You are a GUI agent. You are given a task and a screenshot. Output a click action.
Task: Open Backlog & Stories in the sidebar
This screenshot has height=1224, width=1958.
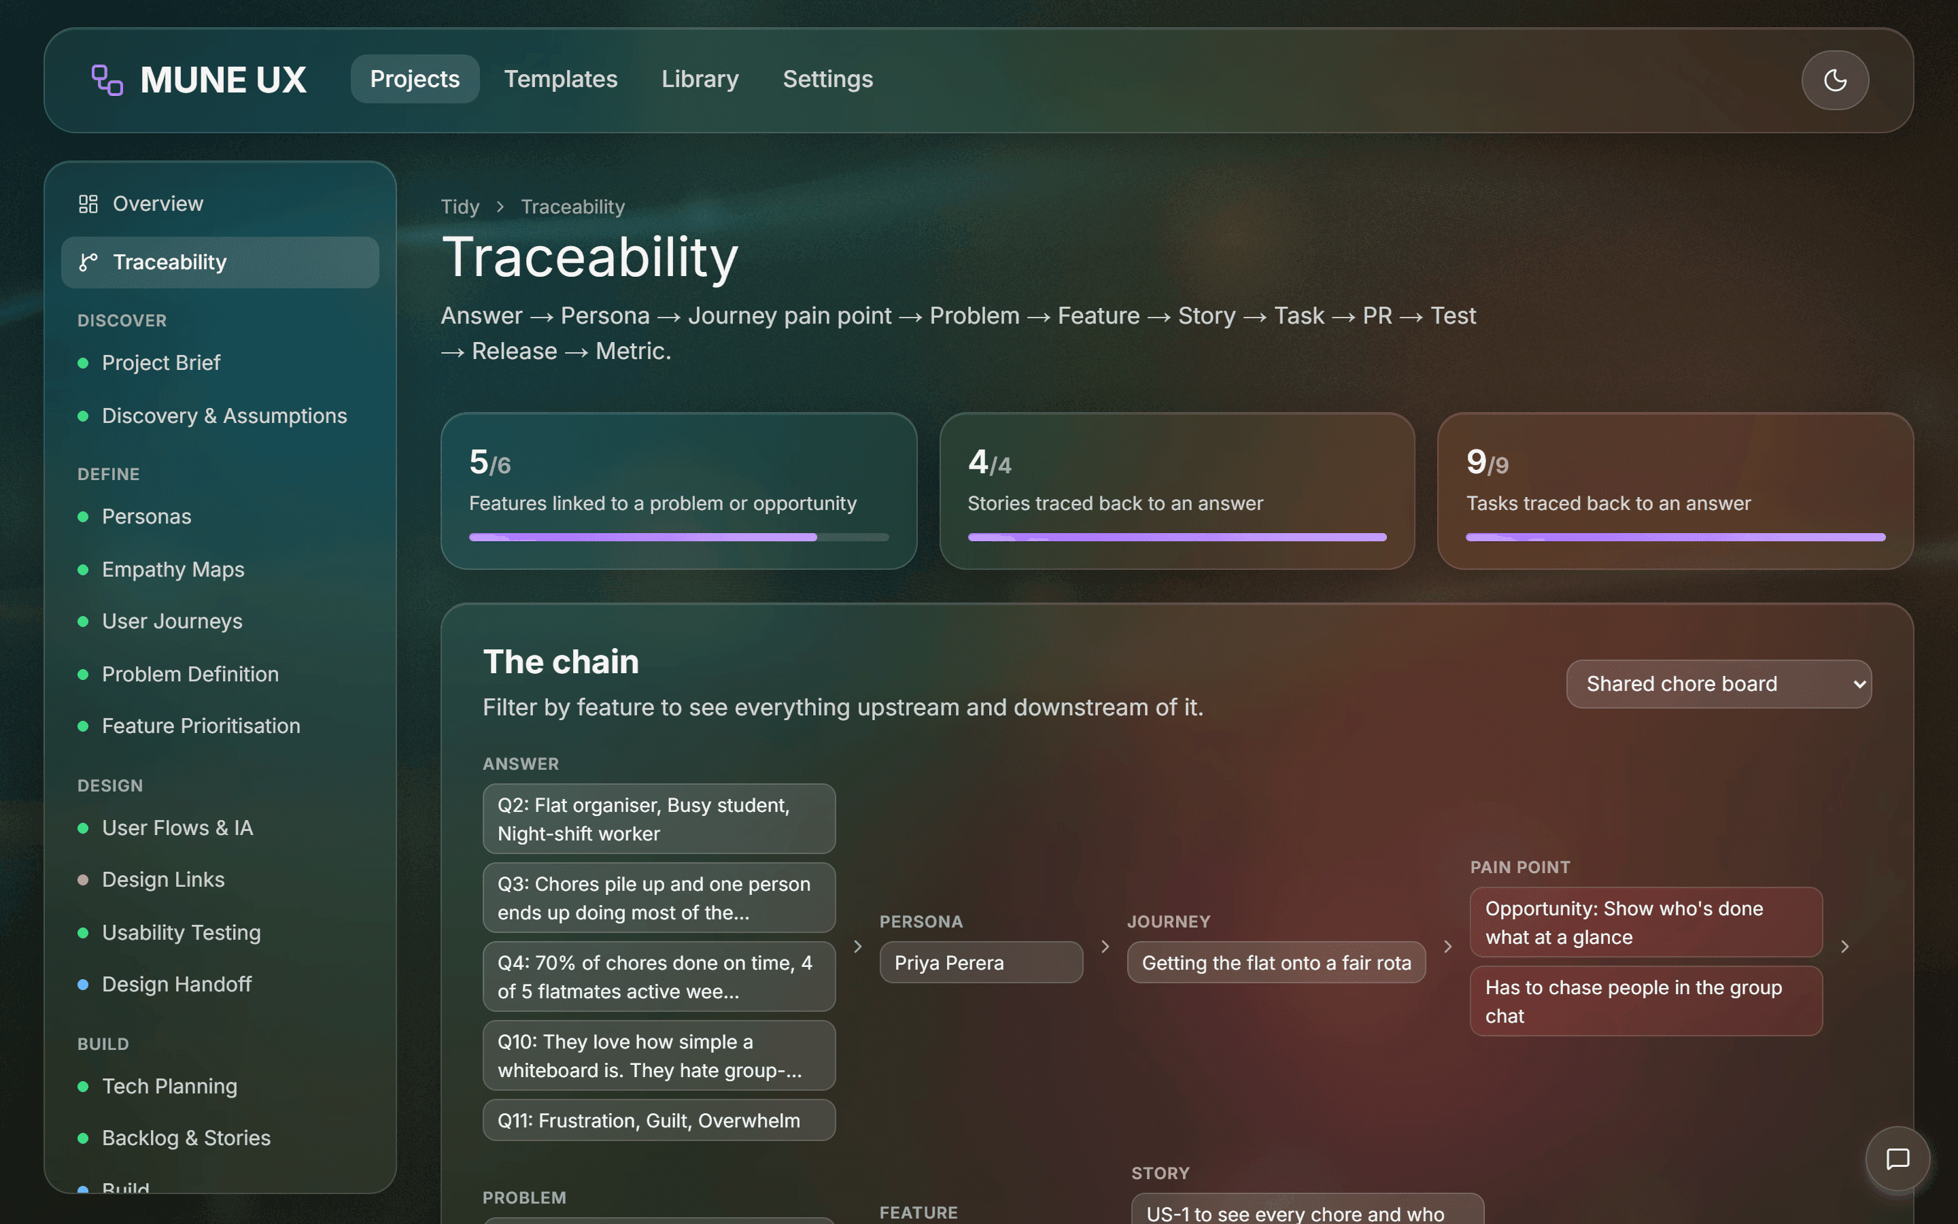click(220, 1138)
